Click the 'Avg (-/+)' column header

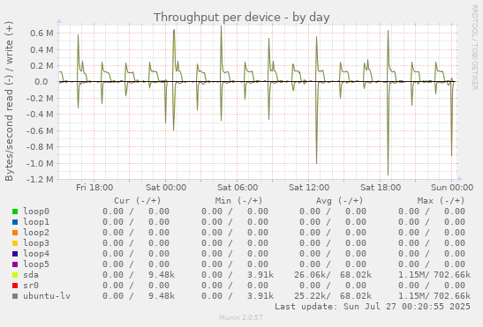pyautogui.click(x=339, y=201)
